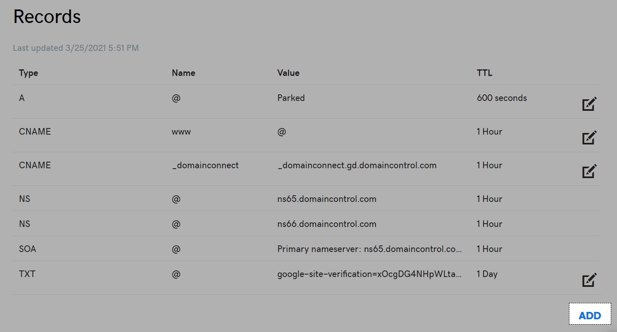Click the 1 Day TTL cell
This screenshot has height=332, width=617.
click(x=487, y=274)
